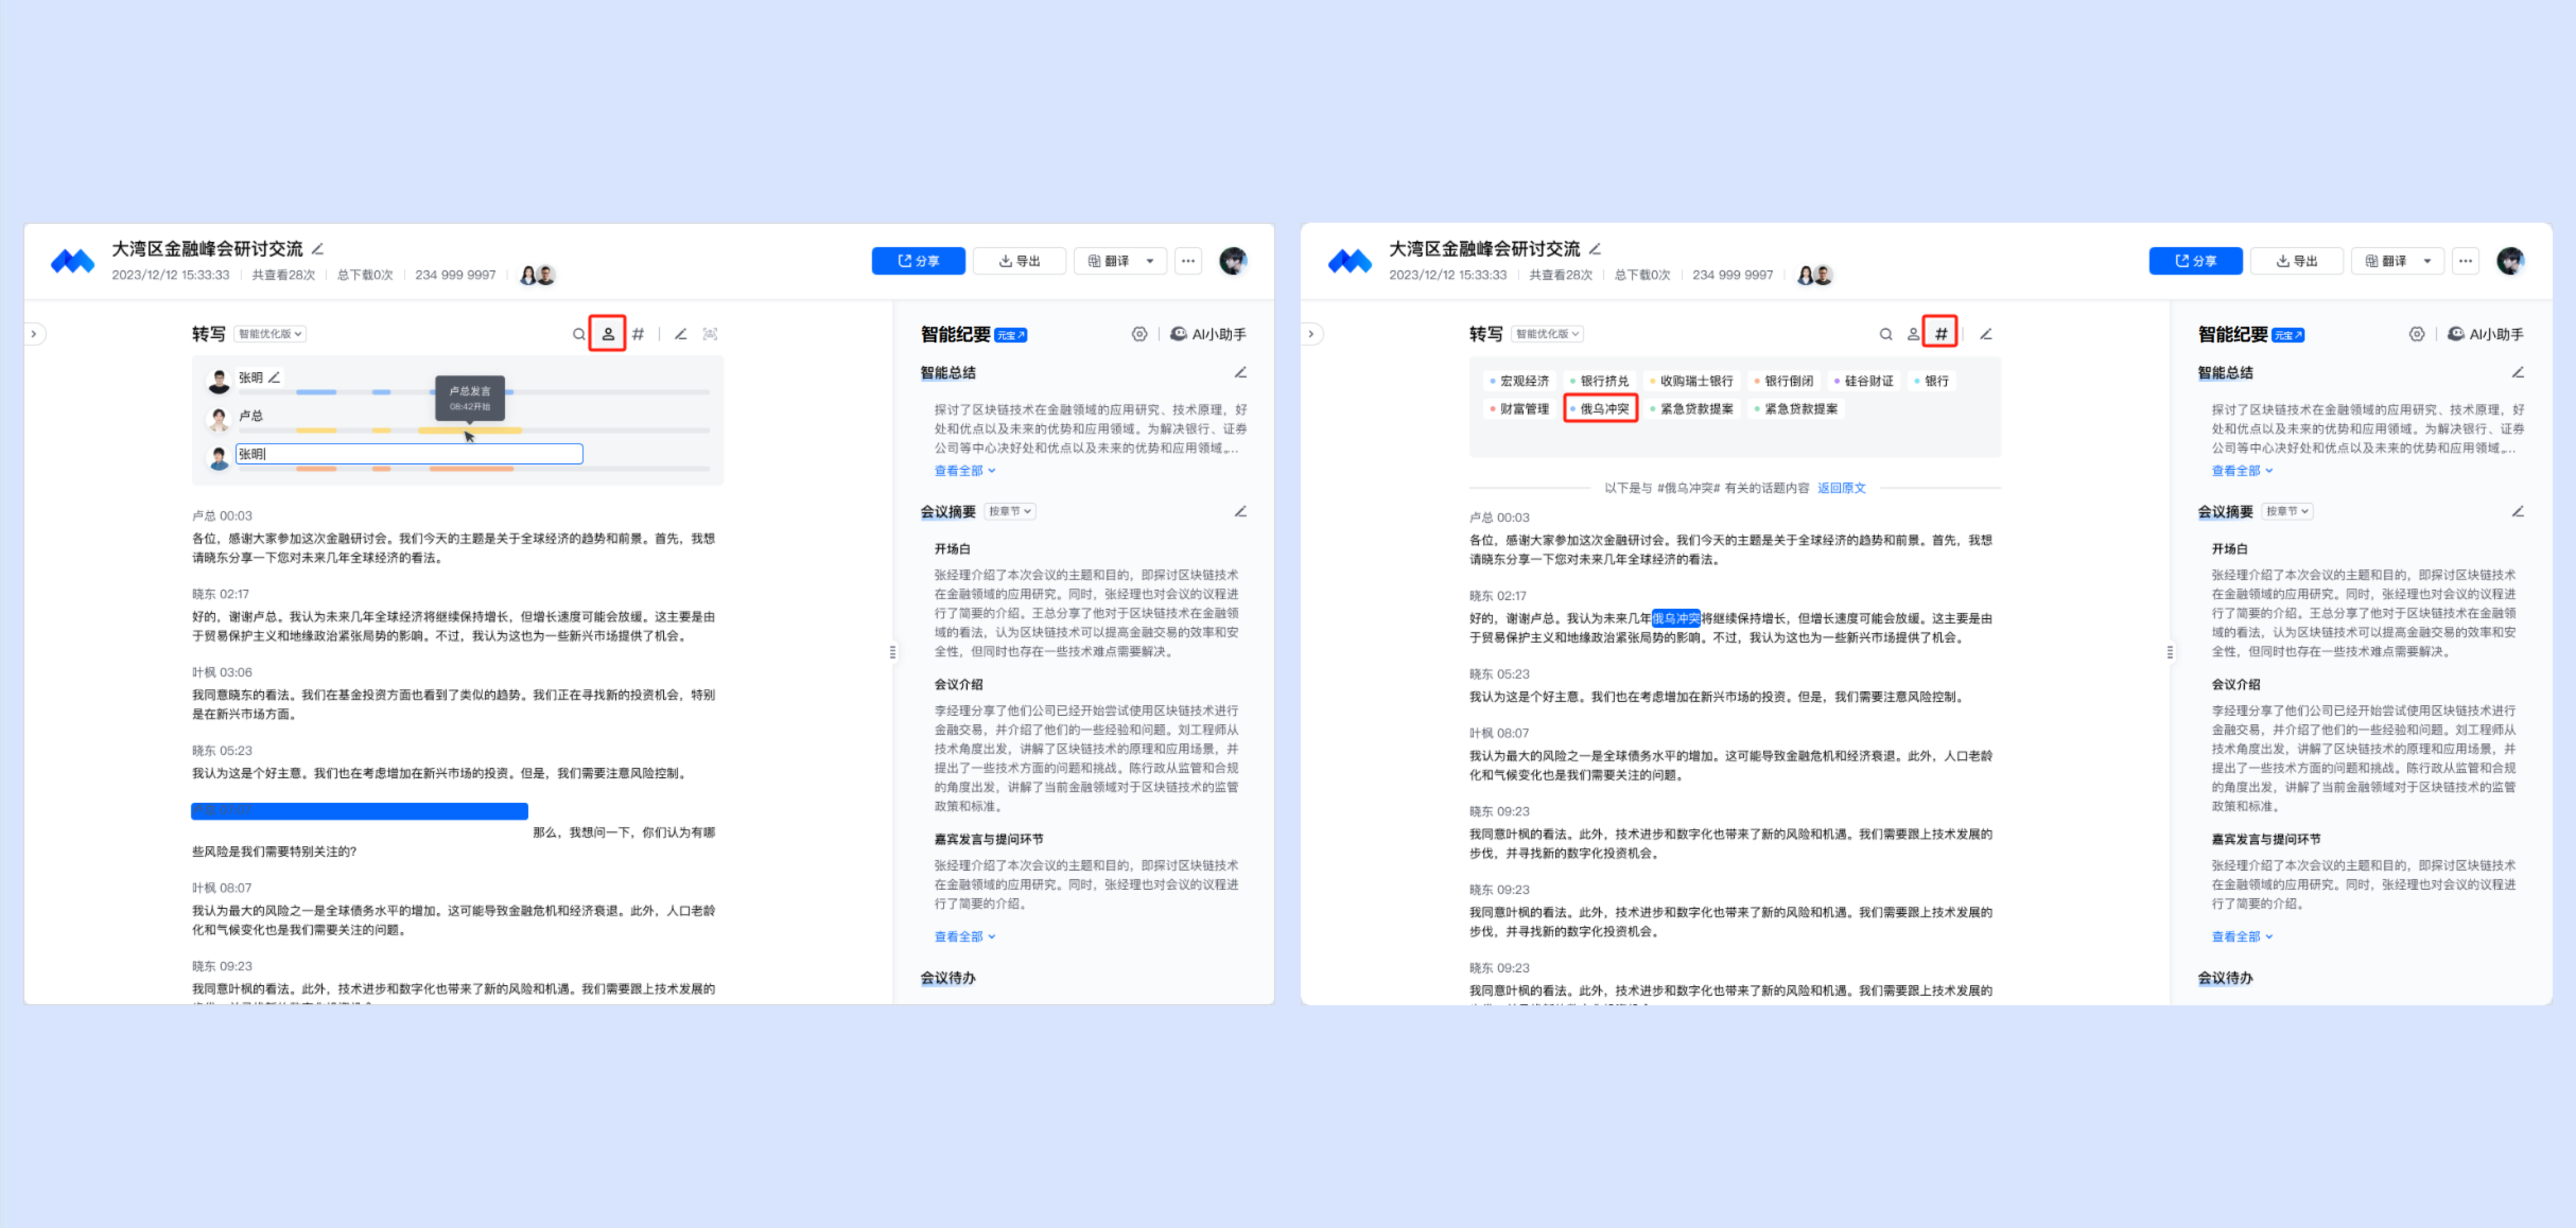
Task: Expand the 按章节 dropdown in right window
Action: (x=2287, y=512)
